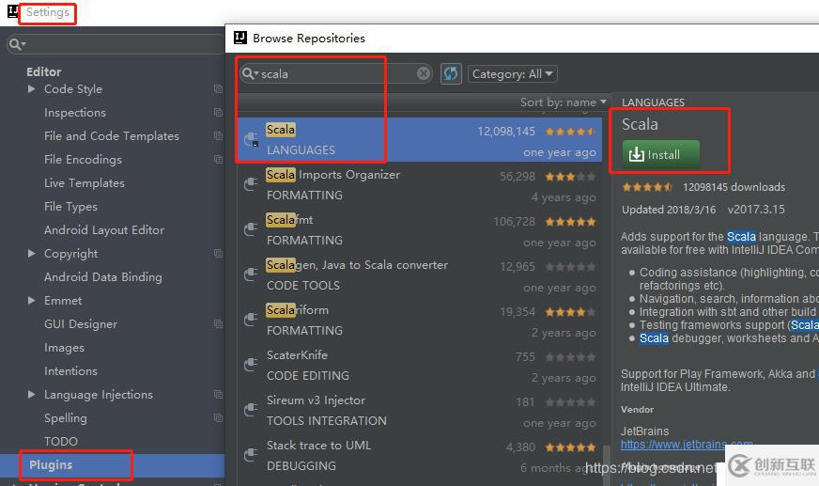Select the ScaterKnife plugin row
Screen dimensions: 819x486
click(420, 365)
